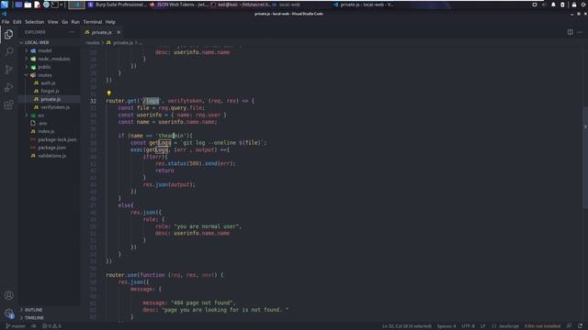Click inside 'theadmin' string in code
Screen dimensions: 588x330
pyautogui.click(x=171, y=136)
